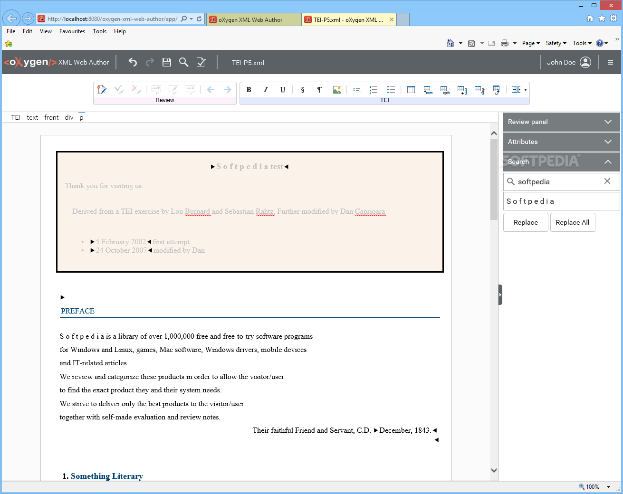This screenshot has width=623, height=494.
Task: Open the View menu
Action: (46, 31)
